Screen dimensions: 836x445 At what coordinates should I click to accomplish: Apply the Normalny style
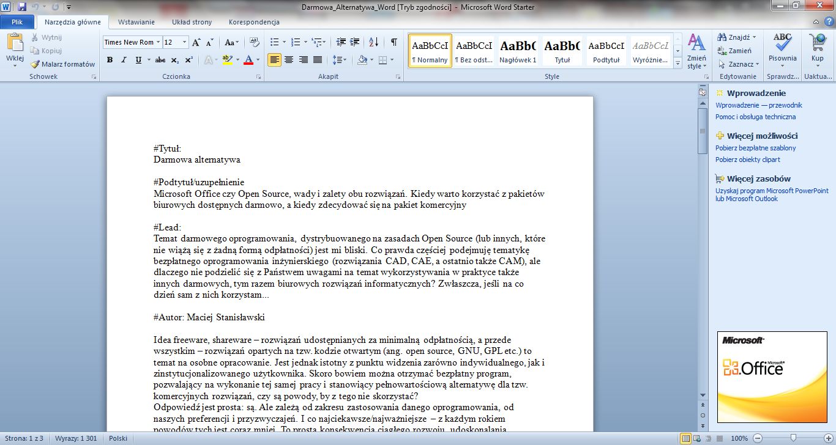[x=430, y=50]
